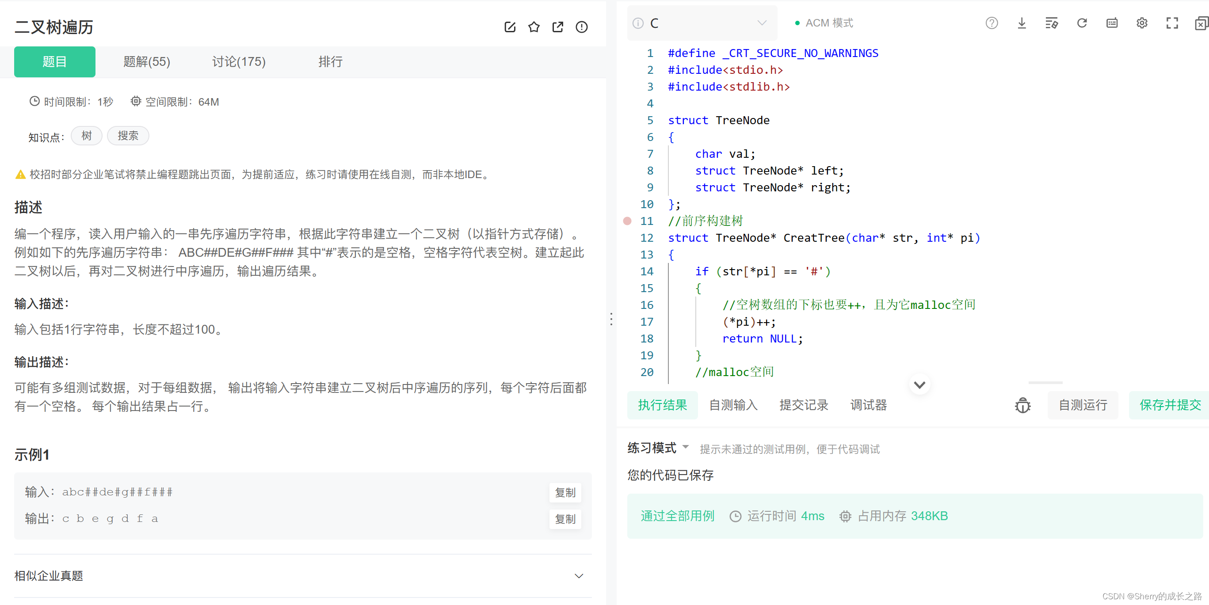Open keyboard shortcuts icon
This screenshot has height=605, width=1209.
(x=1111, y=23)
